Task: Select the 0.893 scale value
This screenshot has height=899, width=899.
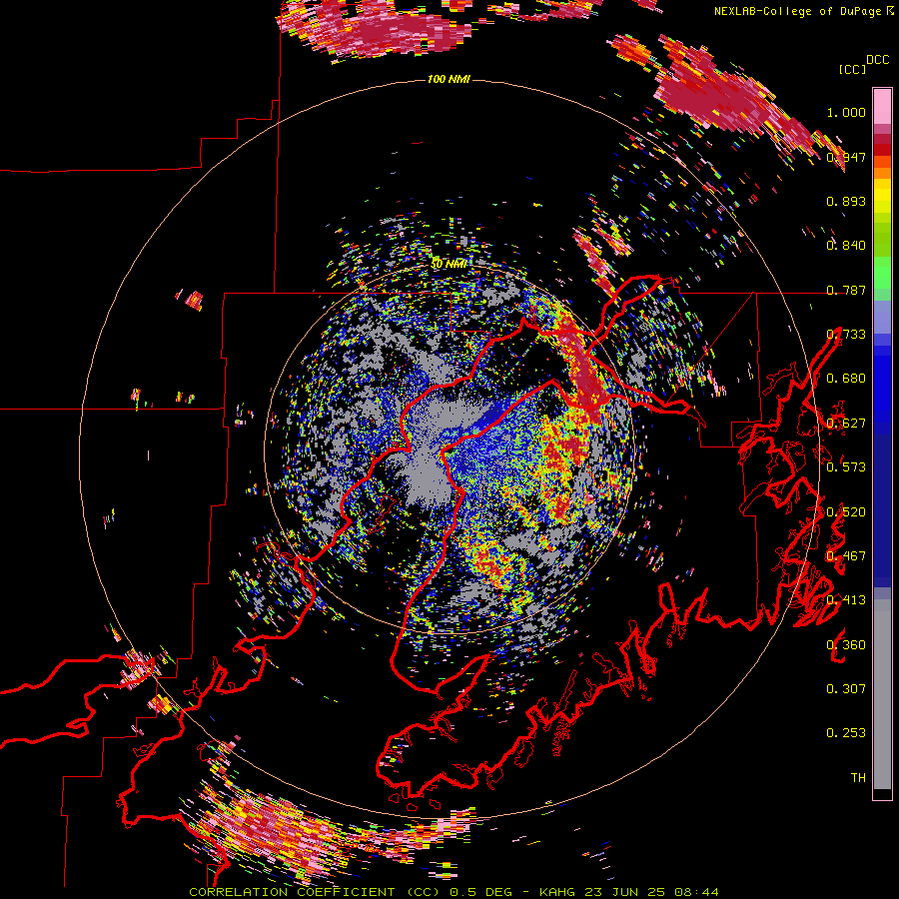Action: [846, 201]
